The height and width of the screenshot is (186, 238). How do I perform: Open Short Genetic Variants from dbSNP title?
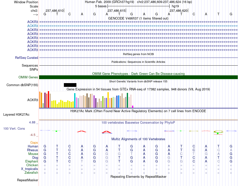point(138,81)
